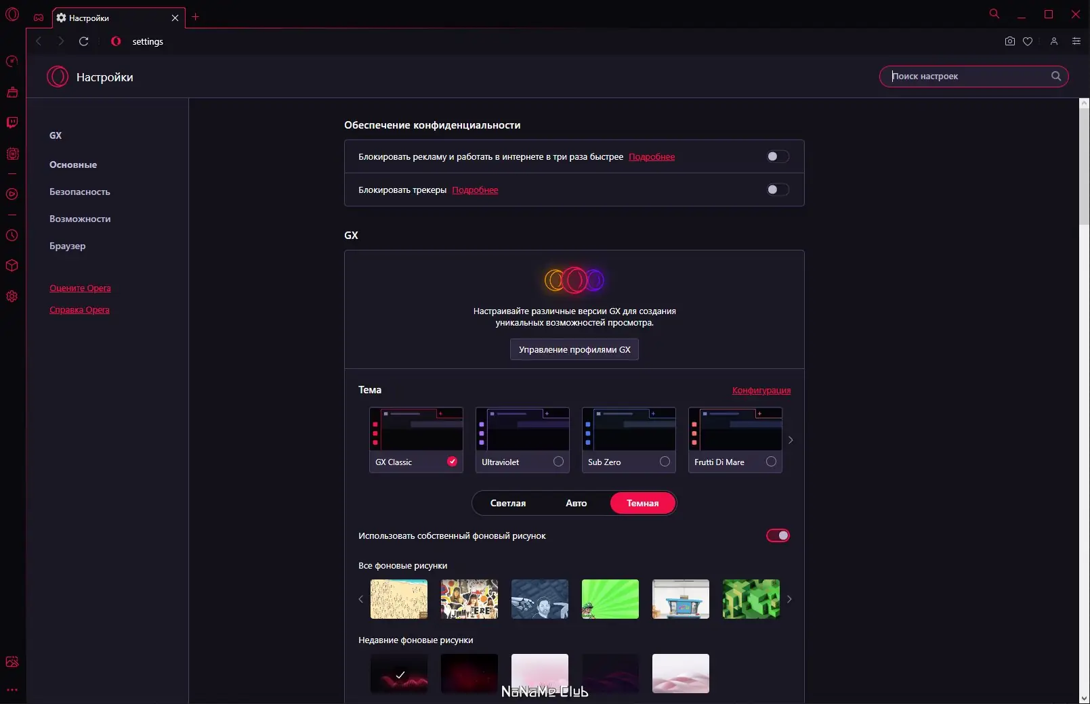The image size is (1090, 704).
Task: Choose the beige pattern wallpaper thumbnail
Action: point(399,599)
